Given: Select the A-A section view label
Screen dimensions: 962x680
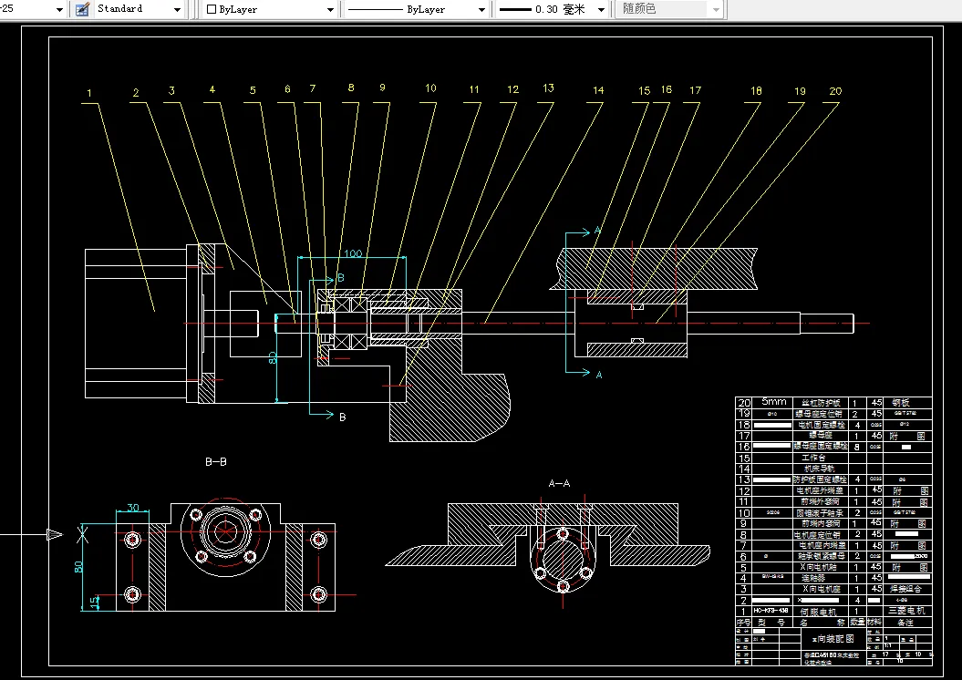Looking at the screenshot, I should tap(559, 483).
